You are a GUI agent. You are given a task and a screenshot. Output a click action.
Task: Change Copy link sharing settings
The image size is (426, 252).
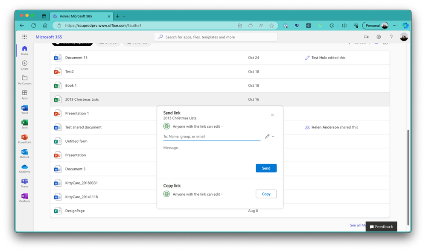pyautogui.click(x=193, y=194)
